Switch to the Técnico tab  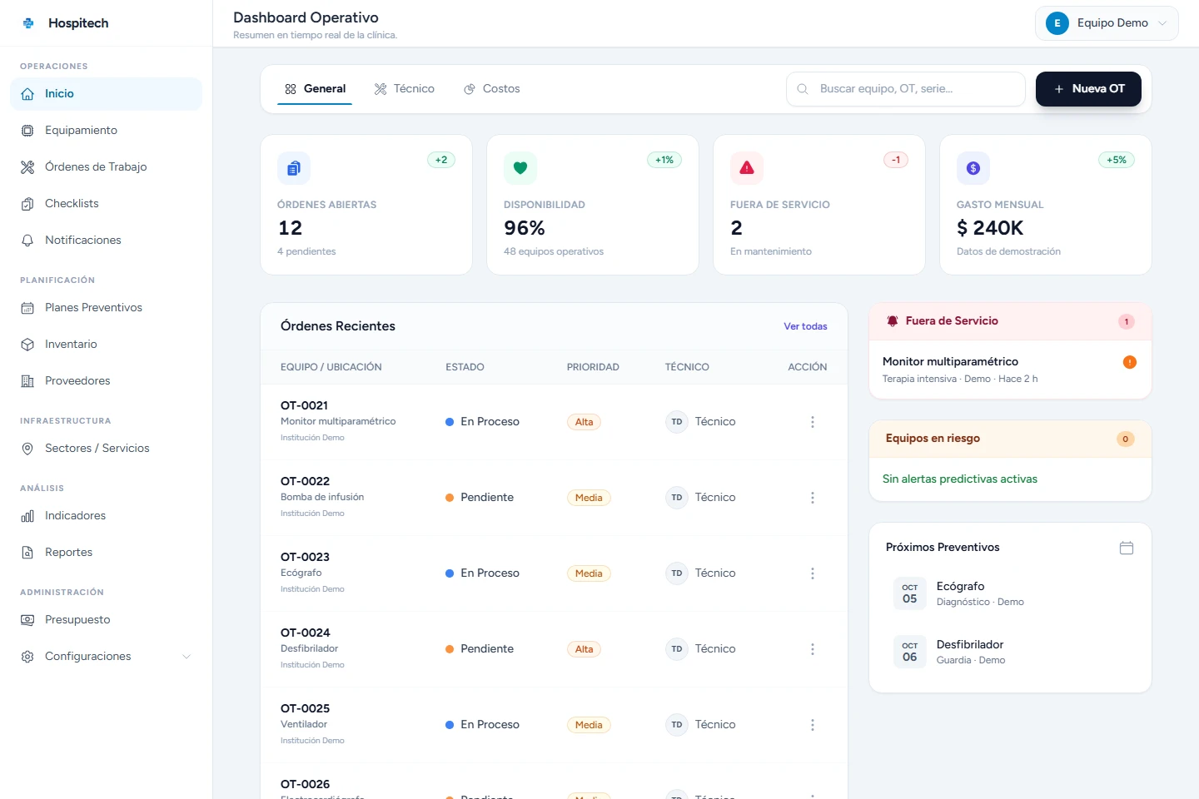(x=405, y=89)
